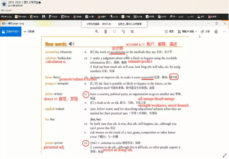Screen dimensions: 229x159
Task: Click the zoom magnifier icon
Action: [97, 31]
